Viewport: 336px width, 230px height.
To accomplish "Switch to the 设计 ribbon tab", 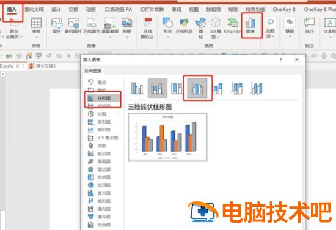I will click(56, 9).
